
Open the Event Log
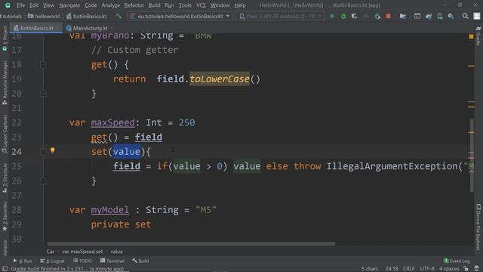point(457,261)
